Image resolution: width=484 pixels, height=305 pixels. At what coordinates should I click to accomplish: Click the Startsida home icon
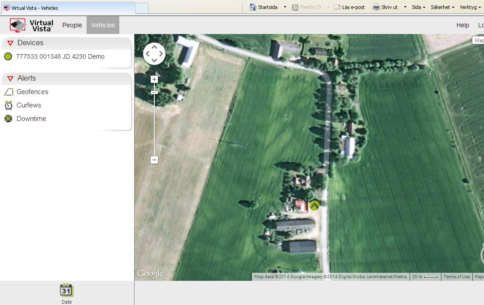pyautogui.click(x=253, y=7)
